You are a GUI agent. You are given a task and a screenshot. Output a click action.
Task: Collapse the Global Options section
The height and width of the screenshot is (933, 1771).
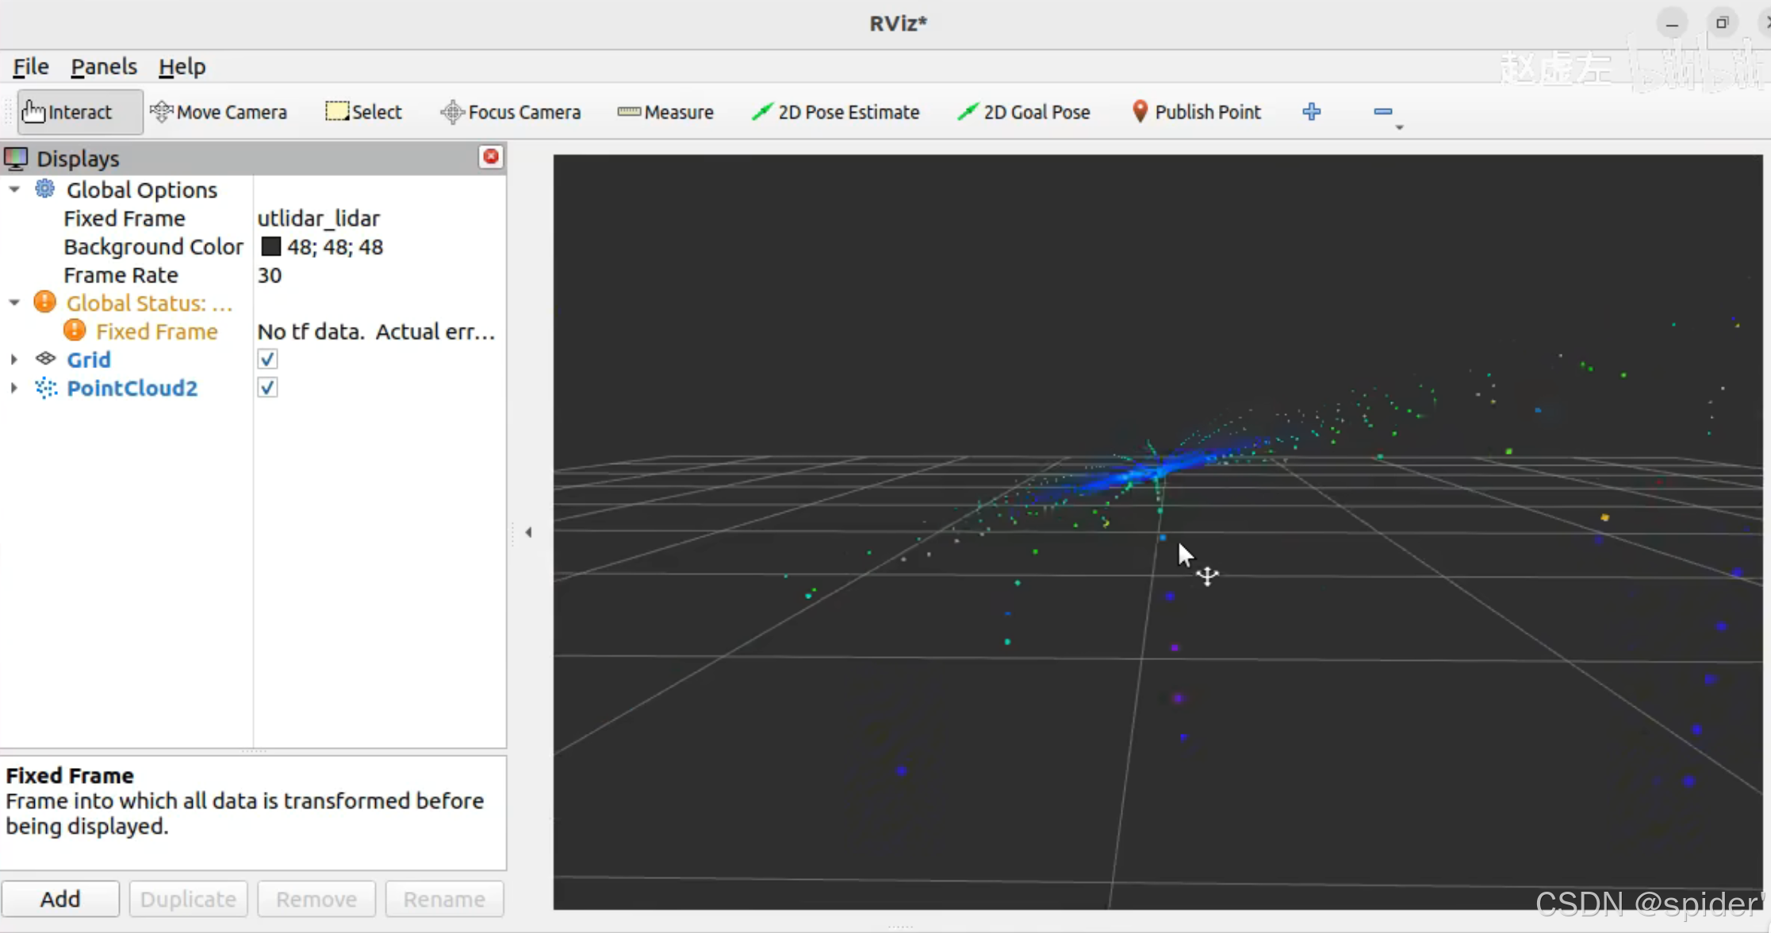point(13,190)
